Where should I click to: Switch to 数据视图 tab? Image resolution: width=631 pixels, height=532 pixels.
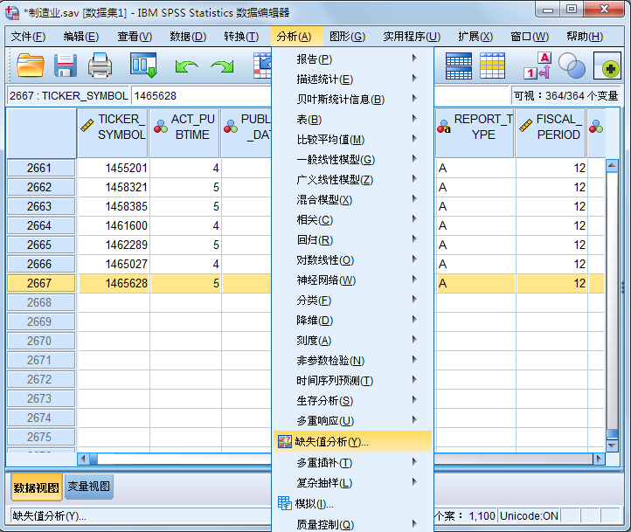(x=36, y=487)
